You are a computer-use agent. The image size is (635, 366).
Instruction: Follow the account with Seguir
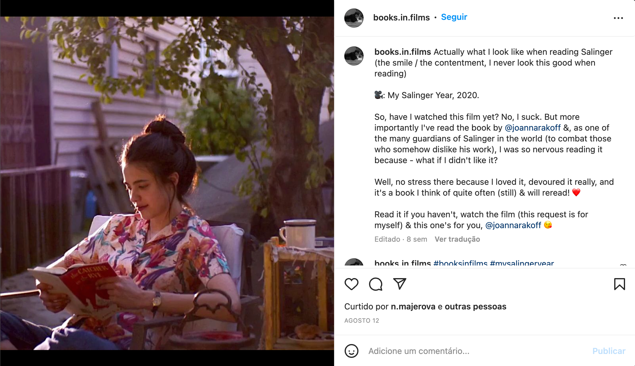point(454,17)
